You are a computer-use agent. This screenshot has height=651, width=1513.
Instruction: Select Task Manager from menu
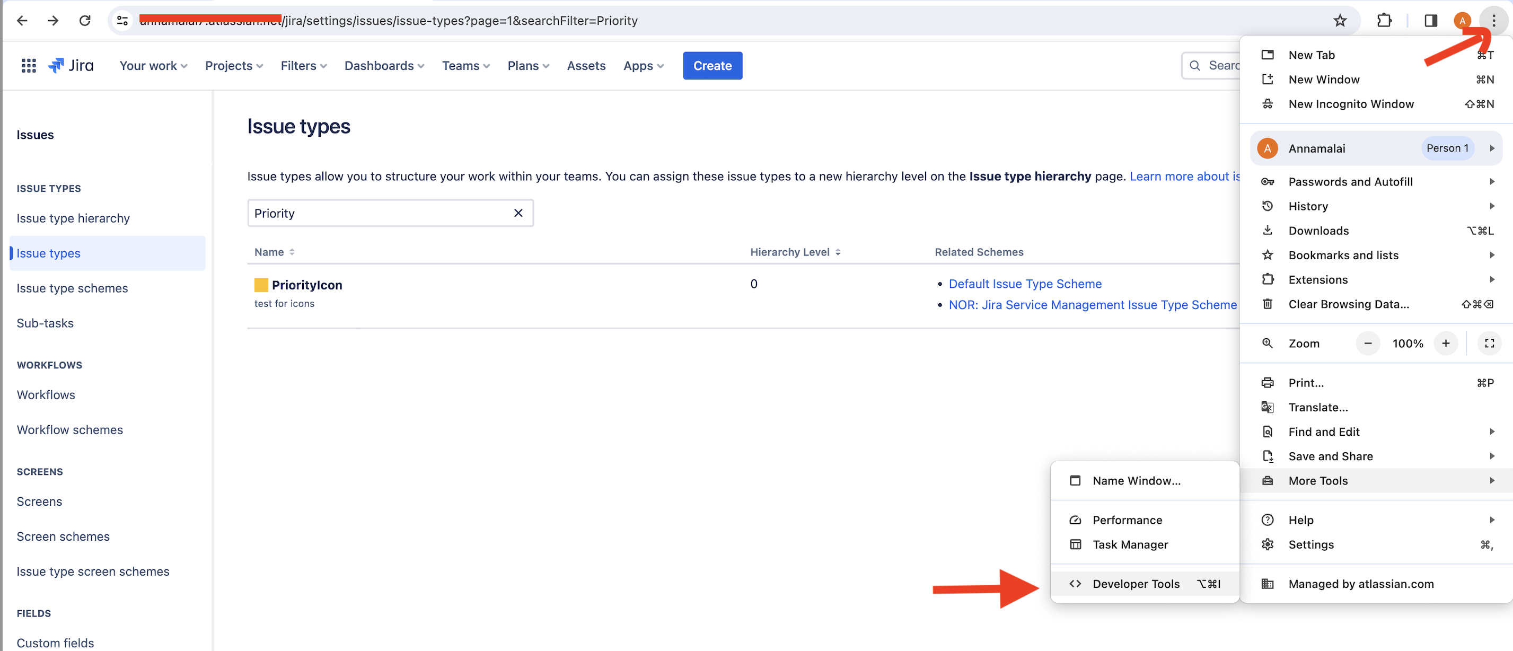tap(1131, 544)
